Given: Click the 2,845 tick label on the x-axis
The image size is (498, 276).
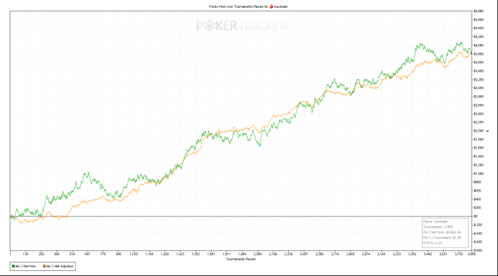Looking at the screenshot, I should 350,254.
